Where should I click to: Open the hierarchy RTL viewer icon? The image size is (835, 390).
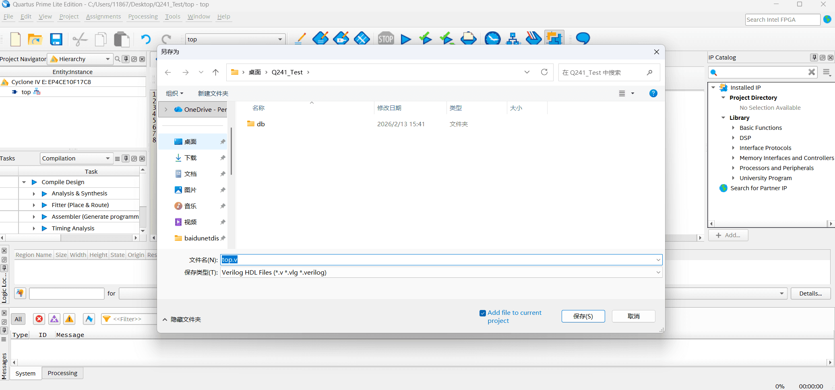[x=513, y=39]
